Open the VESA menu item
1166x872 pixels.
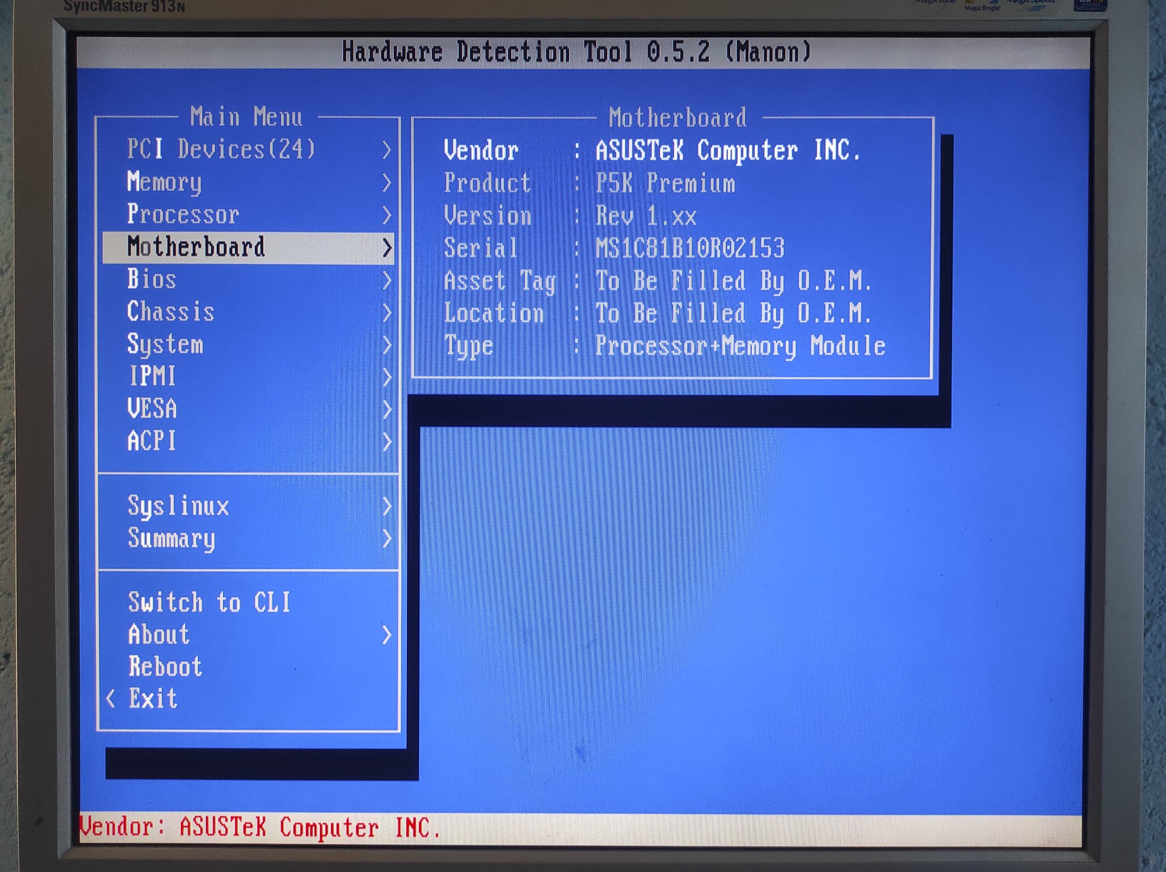[x=152, y=409]
